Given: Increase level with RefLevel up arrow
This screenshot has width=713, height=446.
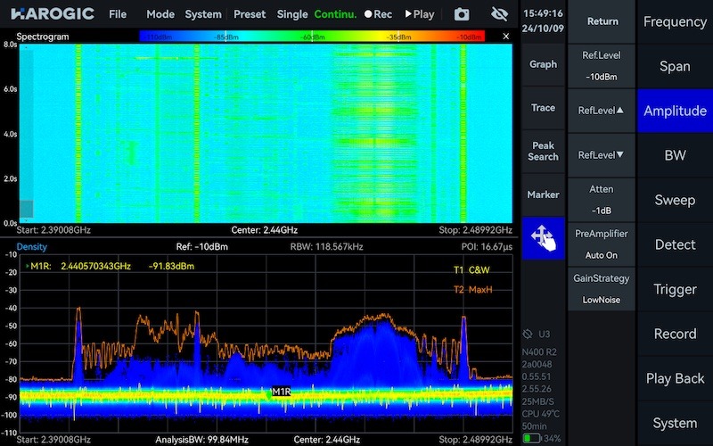Looking at the screenshot, I should coord(602,110).
